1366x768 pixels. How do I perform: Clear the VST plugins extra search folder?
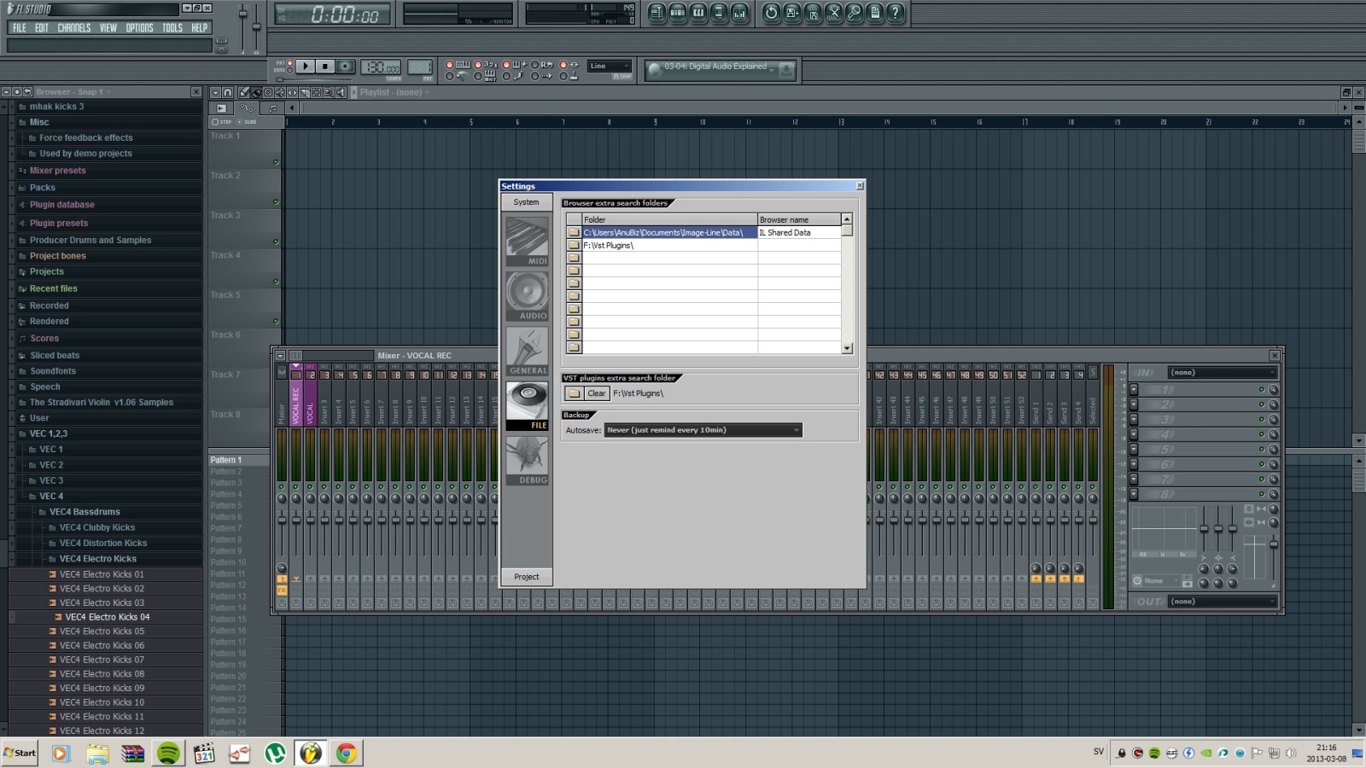(597, 393)
